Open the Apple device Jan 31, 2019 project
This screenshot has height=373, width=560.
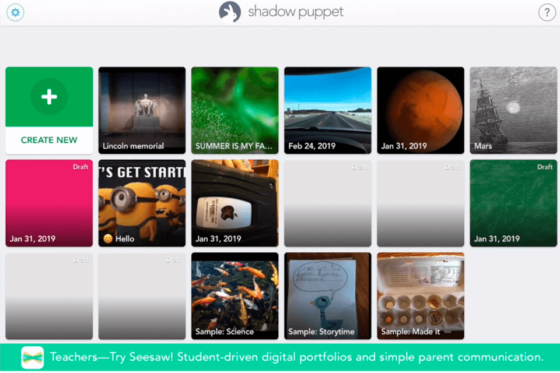(235, 203)
